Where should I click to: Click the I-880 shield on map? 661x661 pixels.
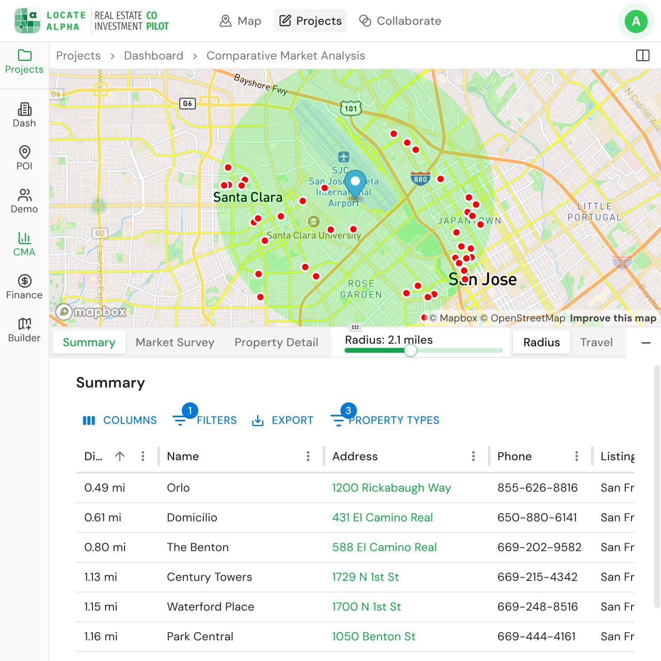pyautogui.click(x=421, y=179)
